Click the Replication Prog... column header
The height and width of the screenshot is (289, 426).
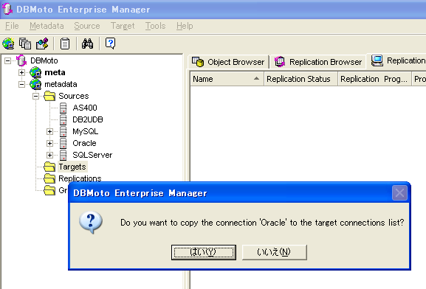coord(374,79)
